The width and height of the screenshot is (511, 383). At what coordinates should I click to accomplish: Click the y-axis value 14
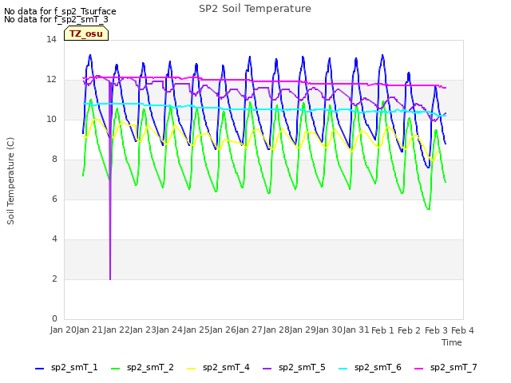click(51, 40)
